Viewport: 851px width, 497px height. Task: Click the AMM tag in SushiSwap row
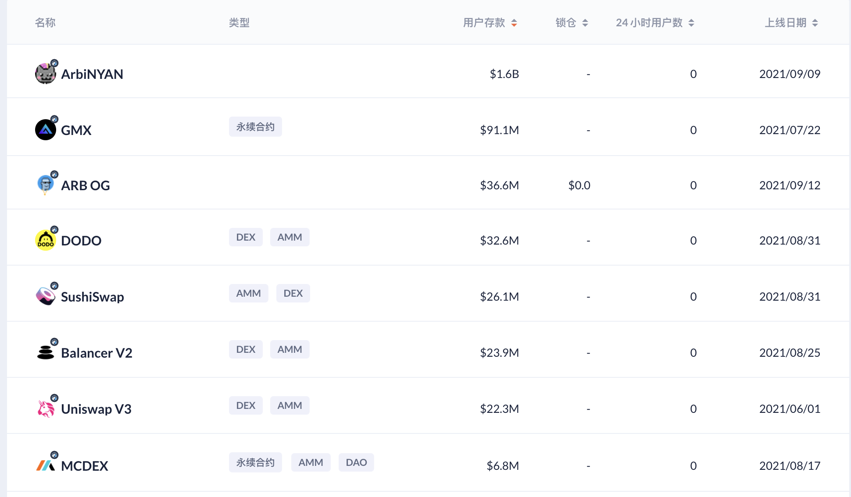[x=248, y=293]
